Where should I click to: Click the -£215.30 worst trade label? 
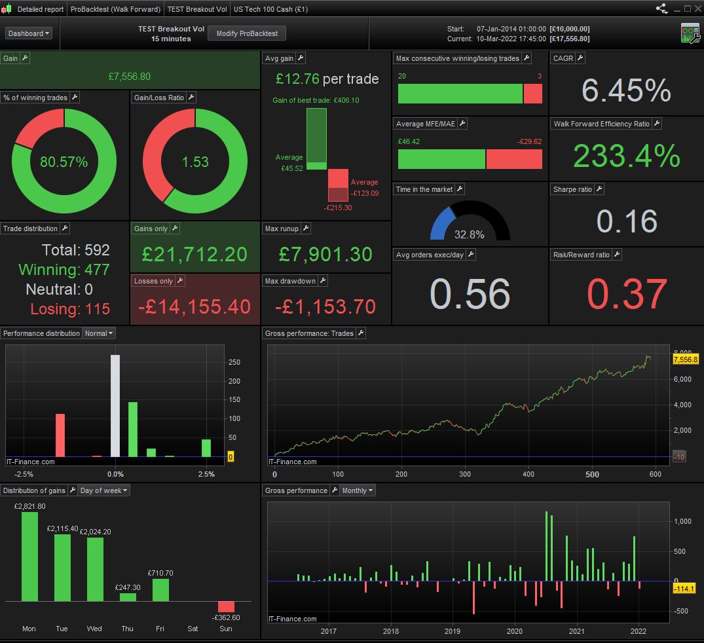coord(338,208)
